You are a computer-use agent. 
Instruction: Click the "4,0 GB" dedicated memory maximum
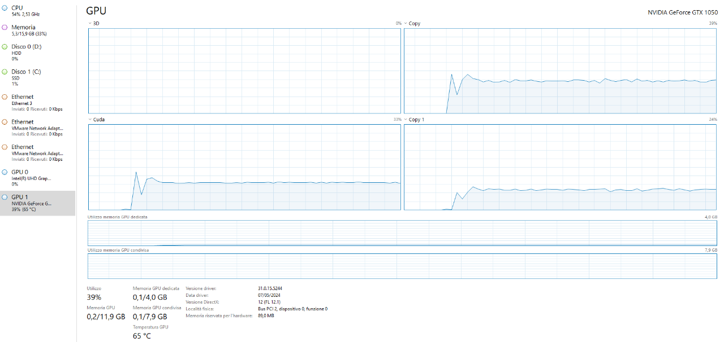pos(711,217)
